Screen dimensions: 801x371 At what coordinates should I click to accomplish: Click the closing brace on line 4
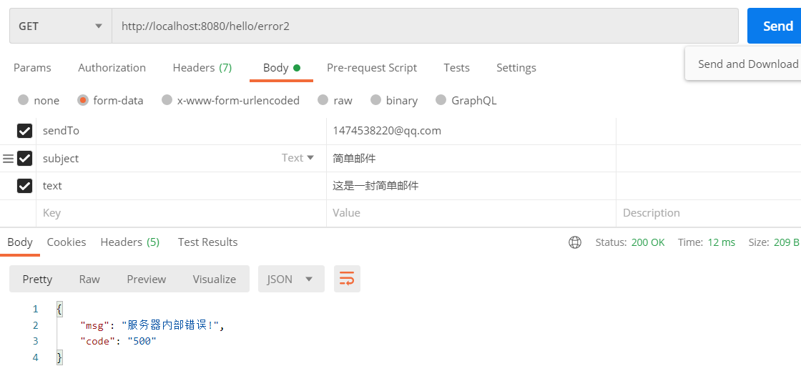click(x=60, y=357)
